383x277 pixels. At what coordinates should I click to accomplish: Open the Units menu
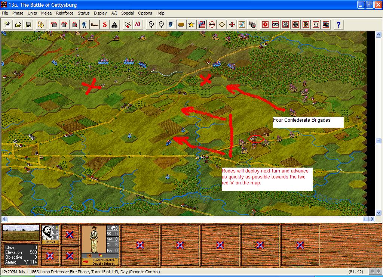click(32, 13)
